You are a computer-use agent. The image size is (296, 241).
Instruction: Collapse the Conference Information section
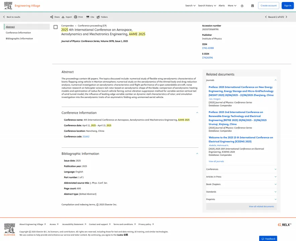click(x=197, y=113)
